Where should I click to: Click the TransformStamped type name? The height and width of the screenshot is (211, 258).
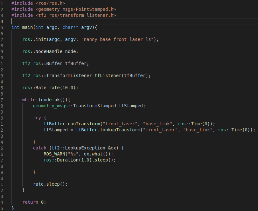94,106
